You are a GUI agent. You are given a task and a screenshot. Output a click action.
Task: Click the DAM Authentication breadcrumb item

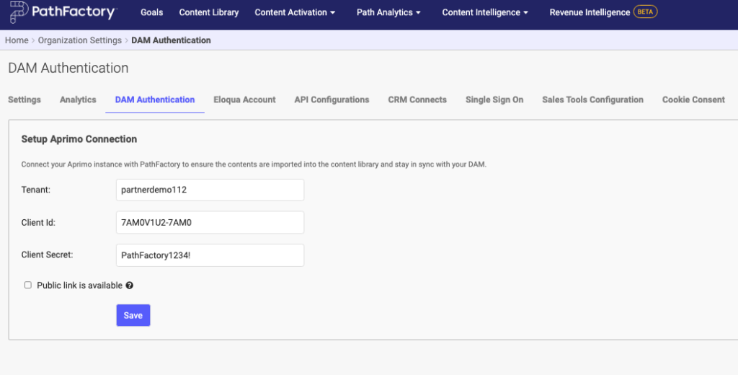click(171, 40)
